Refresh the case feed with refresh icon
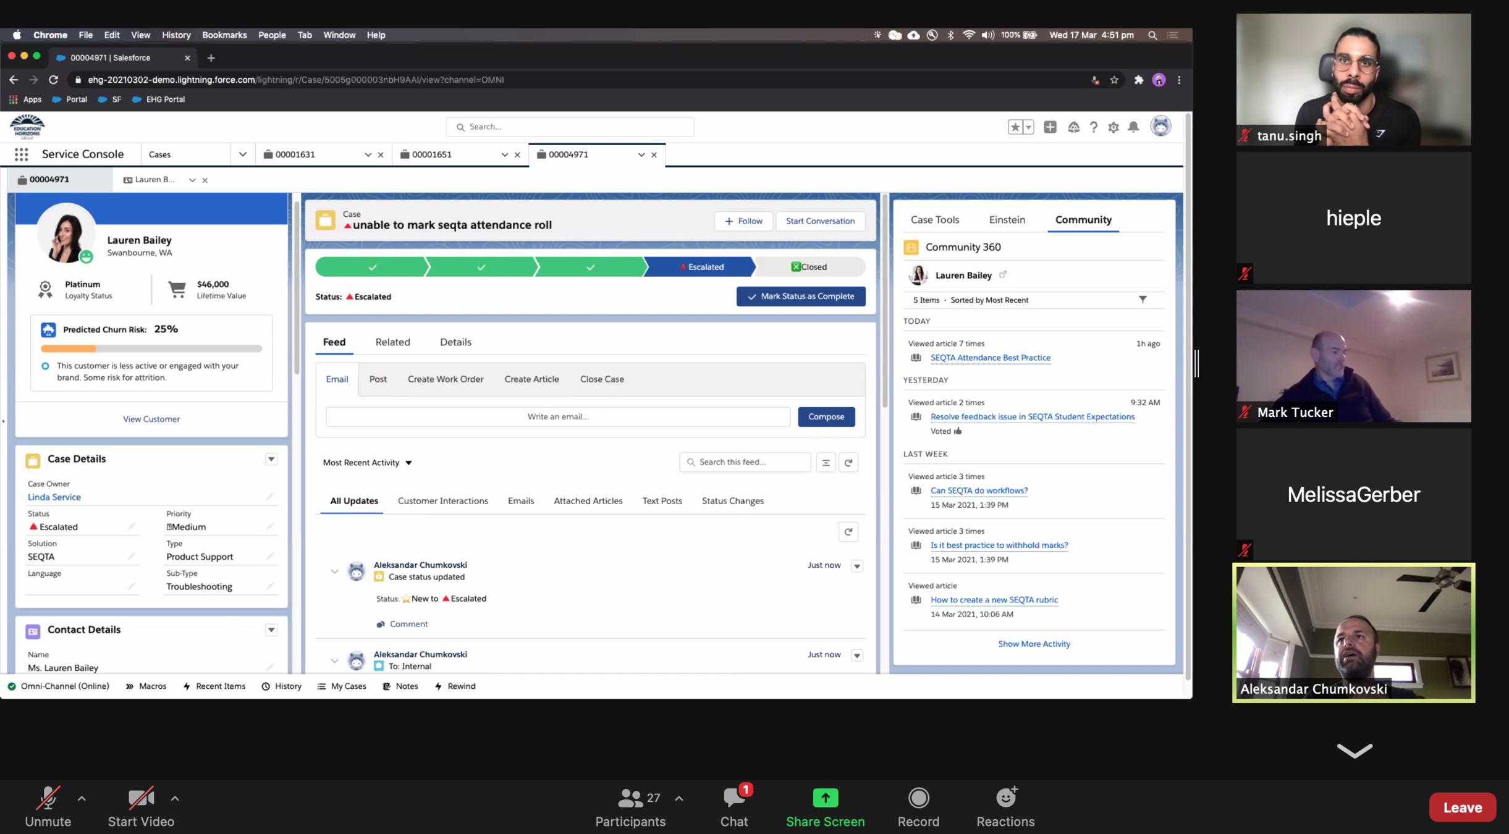1509x834 pixels. [x=848, y=463]
